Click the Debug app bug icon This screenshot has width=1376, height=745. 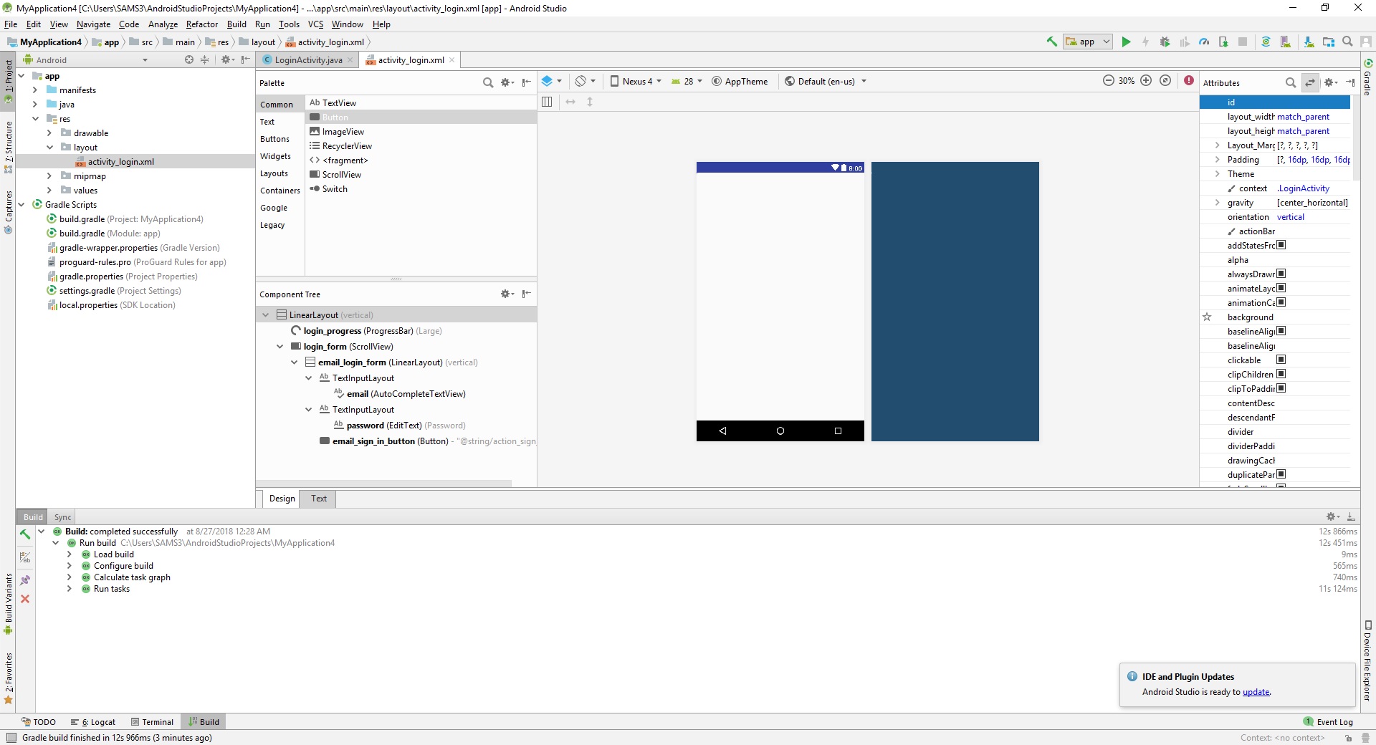pos(1165,42)
